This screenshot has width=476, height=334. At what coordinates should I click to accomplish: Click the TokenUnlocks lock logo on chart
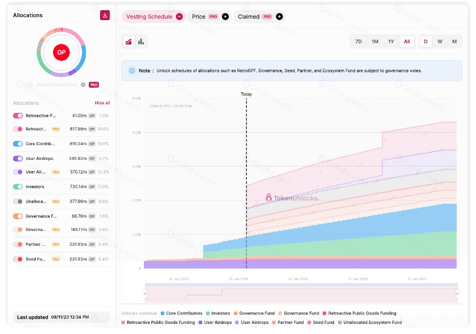[x=268, y=197]
